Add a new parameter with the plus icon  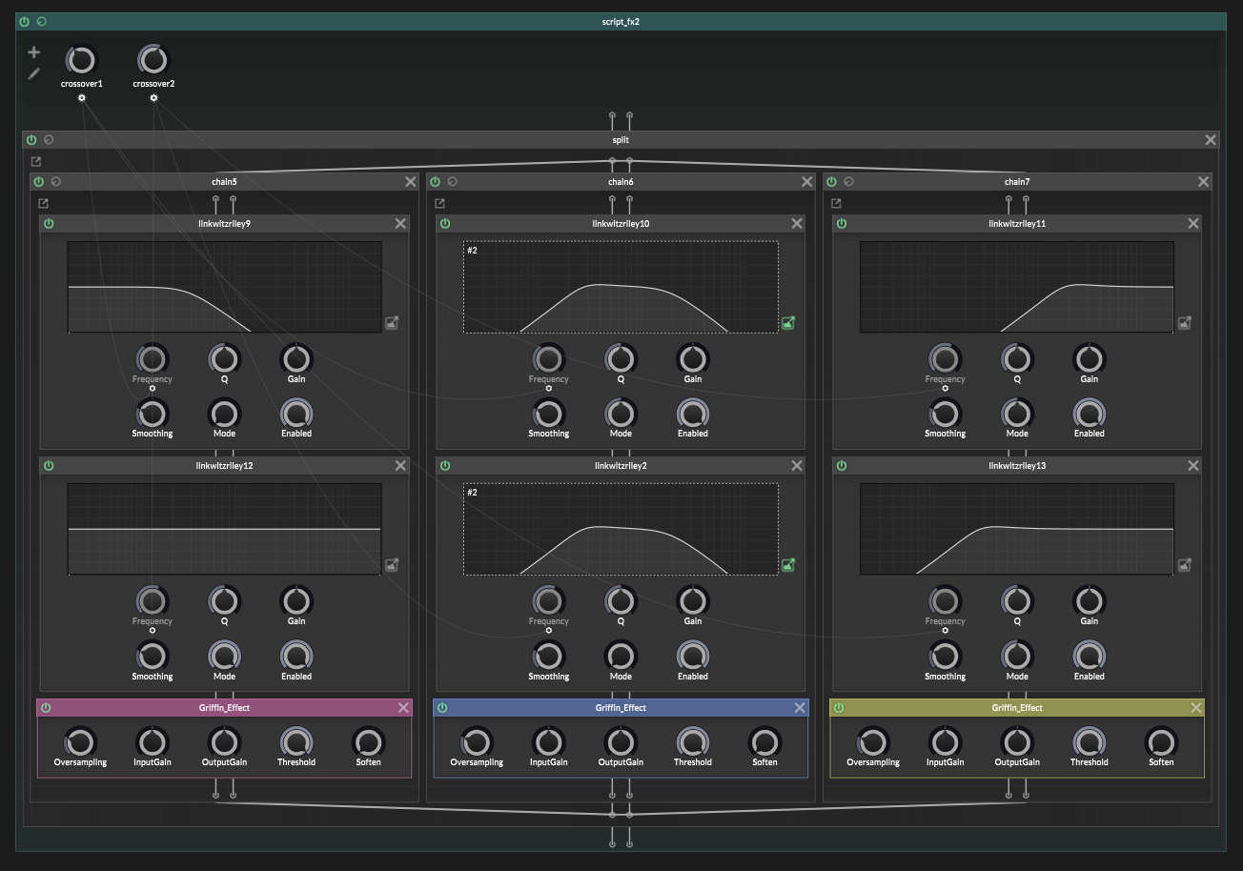34,52
